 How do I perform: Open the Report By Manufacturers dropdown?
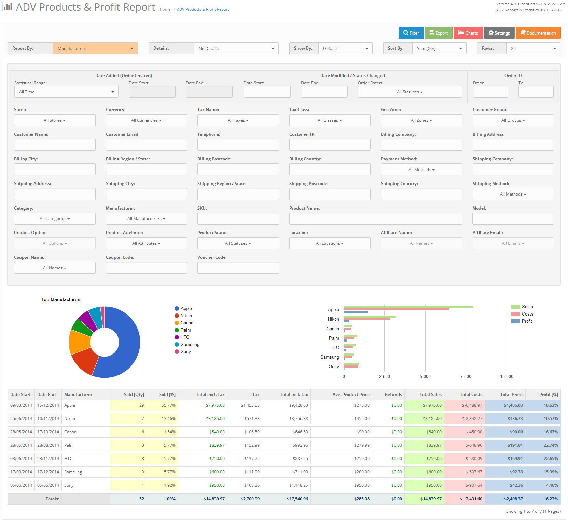click(95, 49)
